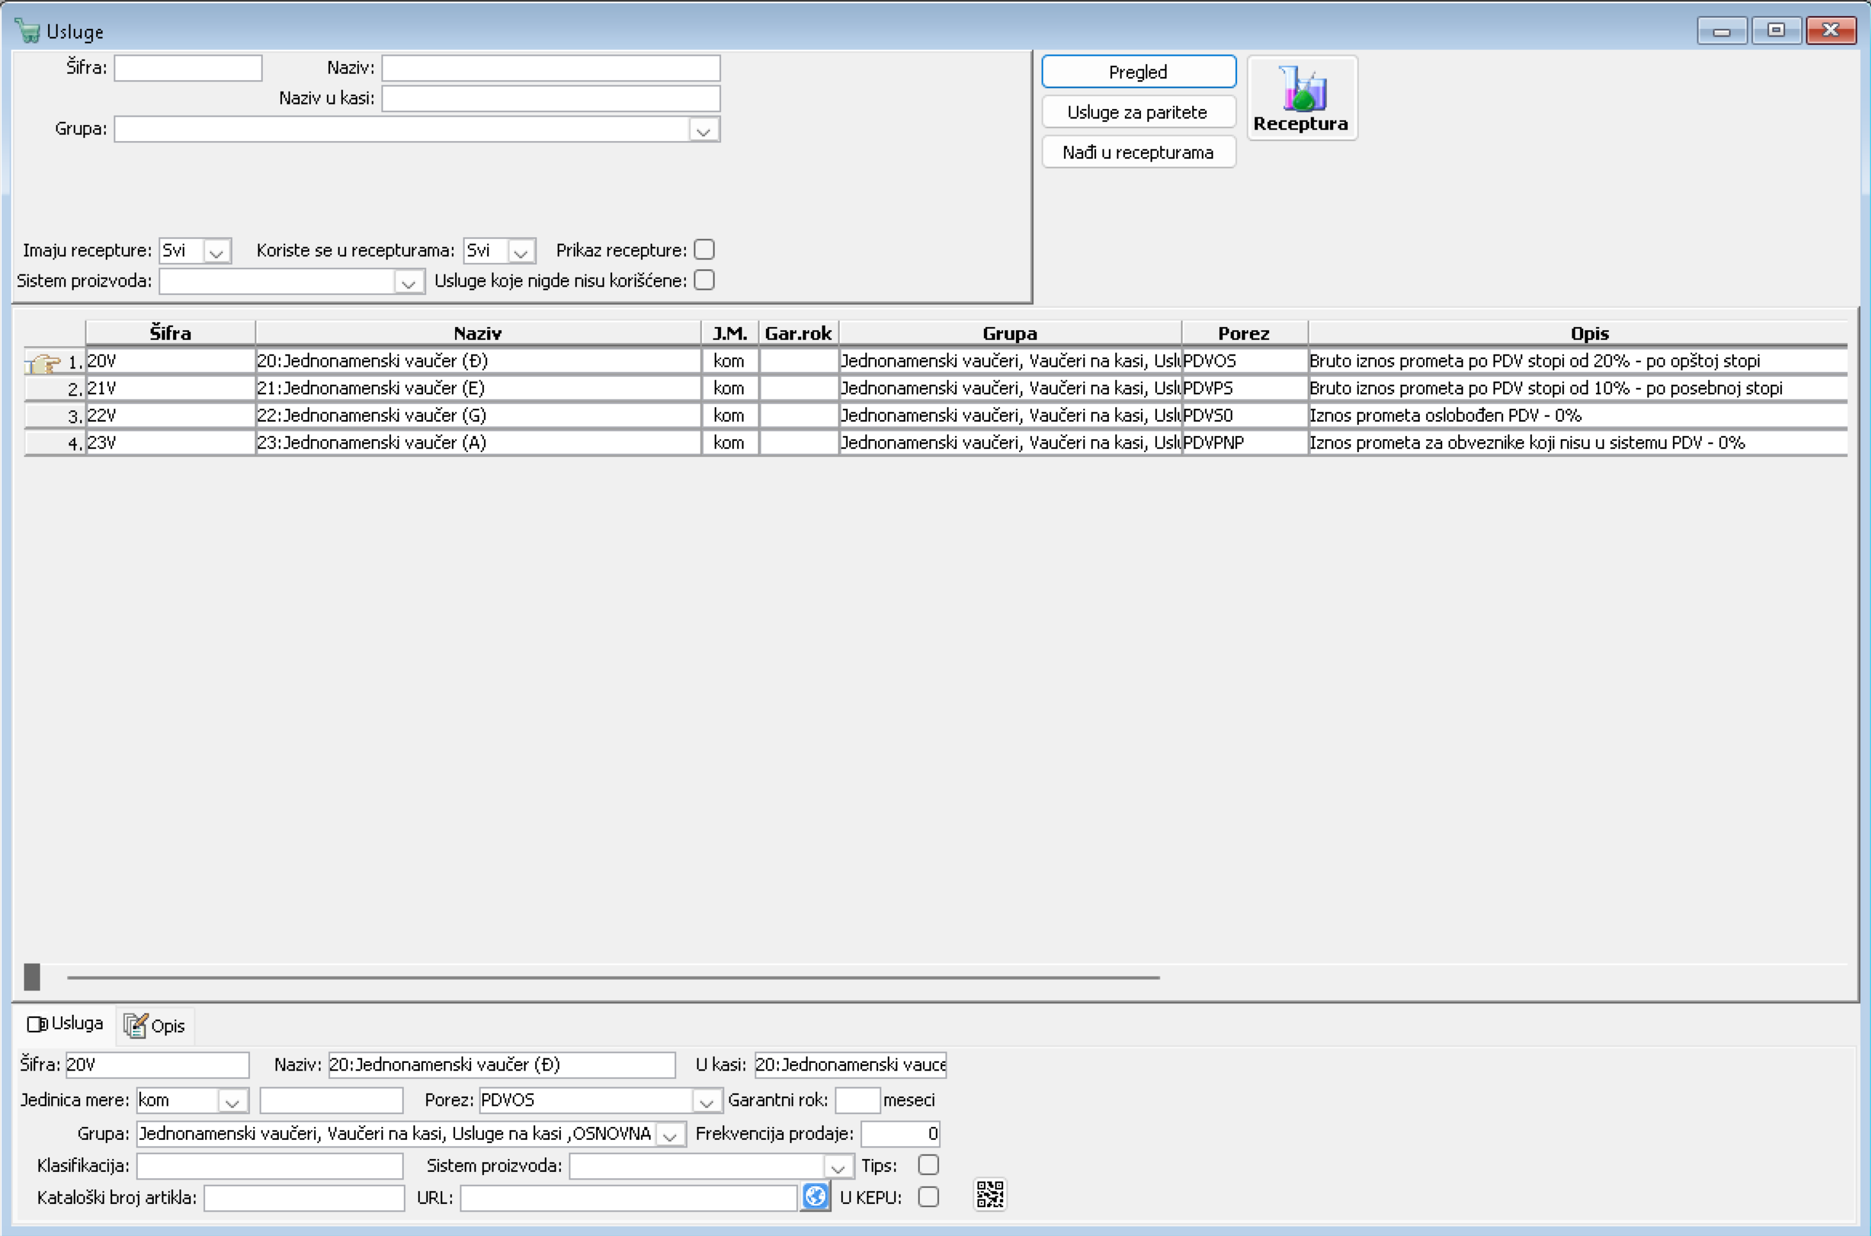Click the QR code icon

click(x=990, y=1194)
